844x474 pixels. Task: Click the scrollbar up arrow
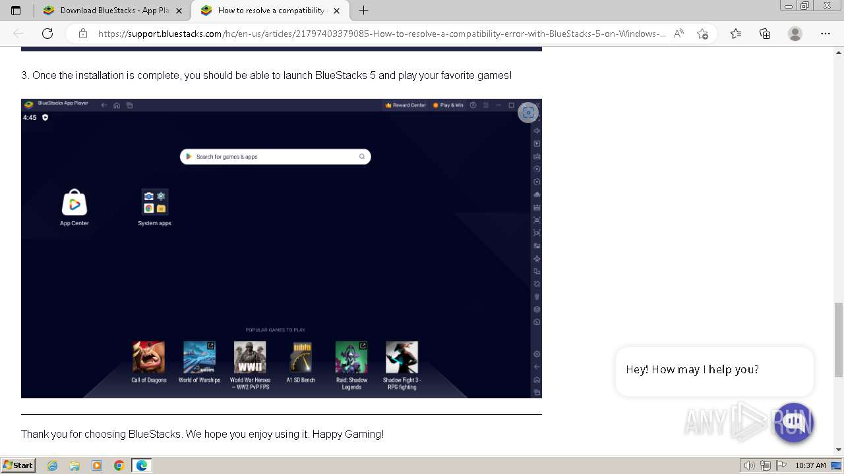coord(838,51)
